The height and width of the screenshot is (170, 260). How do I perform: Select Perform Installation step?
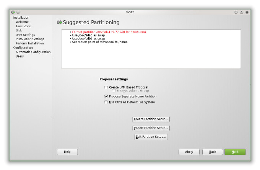pyautogui.click(x=30, y=44)
